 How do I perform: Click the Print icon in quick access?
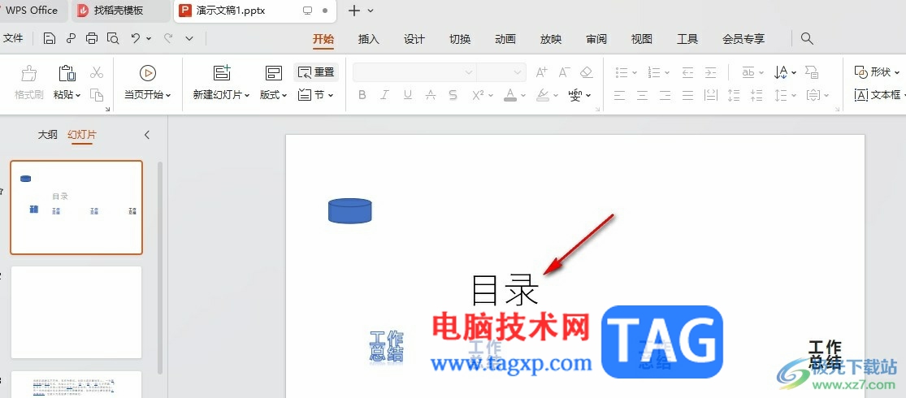(92, 39)
